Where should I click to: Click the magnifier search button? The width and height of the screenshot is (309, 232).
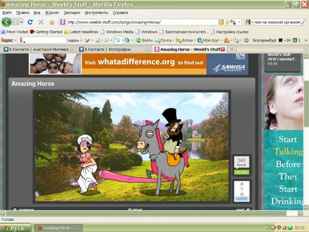coord(304,22)
